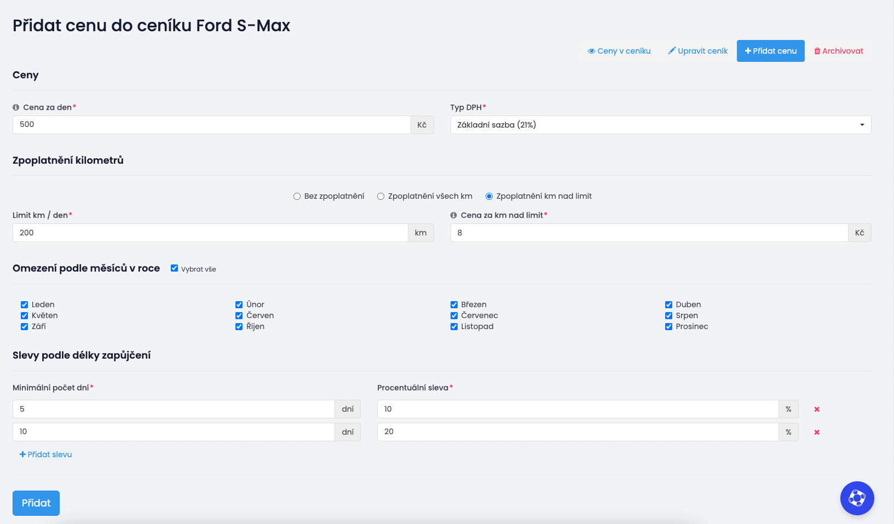This screenshot has width=894, height=524.
Task: Uncheck the Srpen month checkbox
Action: click(x=669, y=315)
